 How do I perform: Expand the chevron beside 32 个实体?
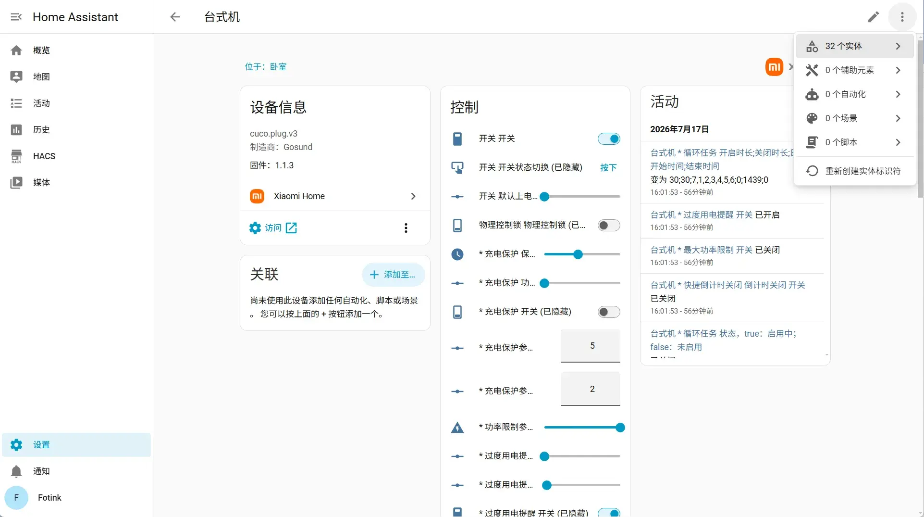click(x=898, y=46)
